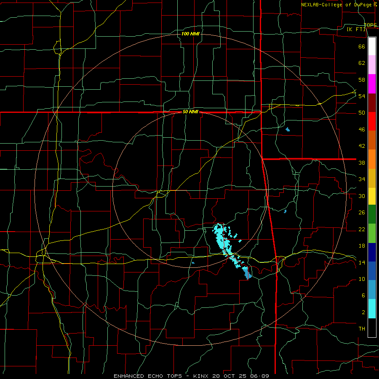The image size is (379, 379).
Task: Click the white 66 kft legend swatch
Action: pyautogui.click(x=372, y=46)
